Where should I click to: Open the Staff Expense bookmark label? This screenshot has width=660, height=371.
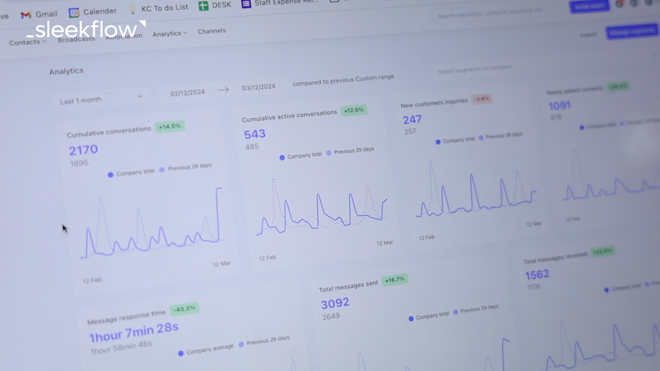point(286,2)
